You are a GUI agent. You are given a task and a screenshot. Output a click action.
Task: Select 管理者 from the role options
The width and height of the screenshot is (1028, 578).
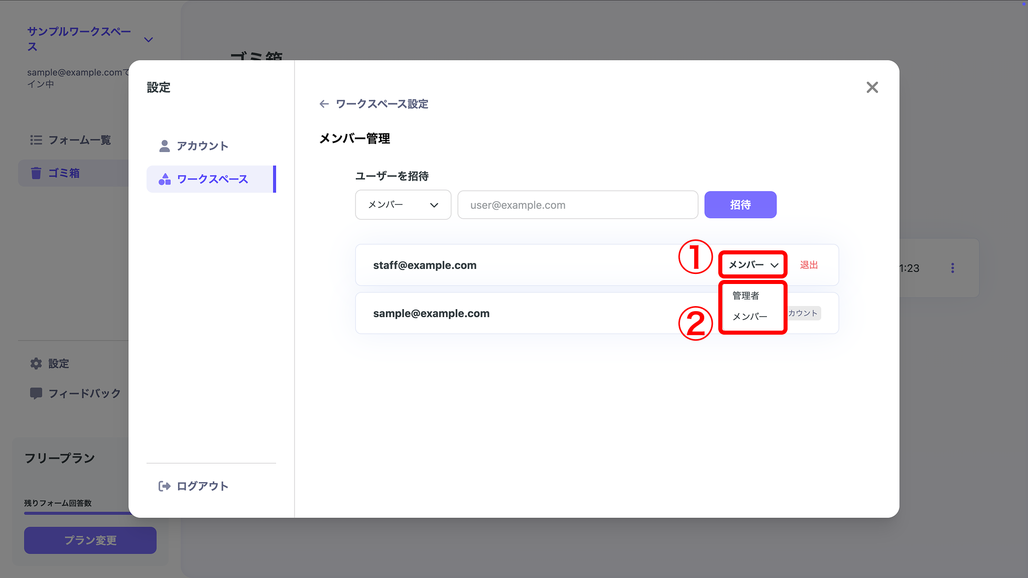point(745,296)
